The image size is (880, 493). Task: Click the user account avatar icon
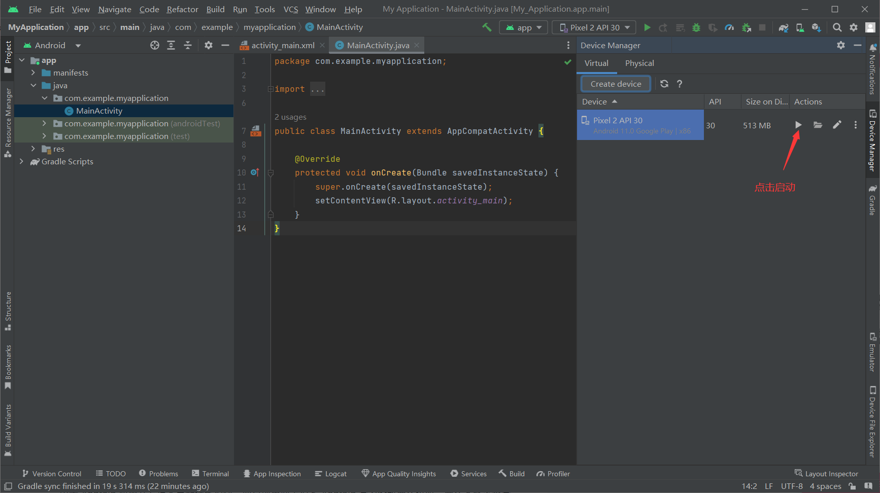click(870, 27)
